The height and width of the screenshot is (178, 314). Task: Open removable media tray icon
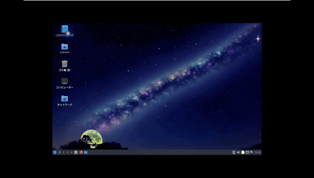[x=234, y=152]
